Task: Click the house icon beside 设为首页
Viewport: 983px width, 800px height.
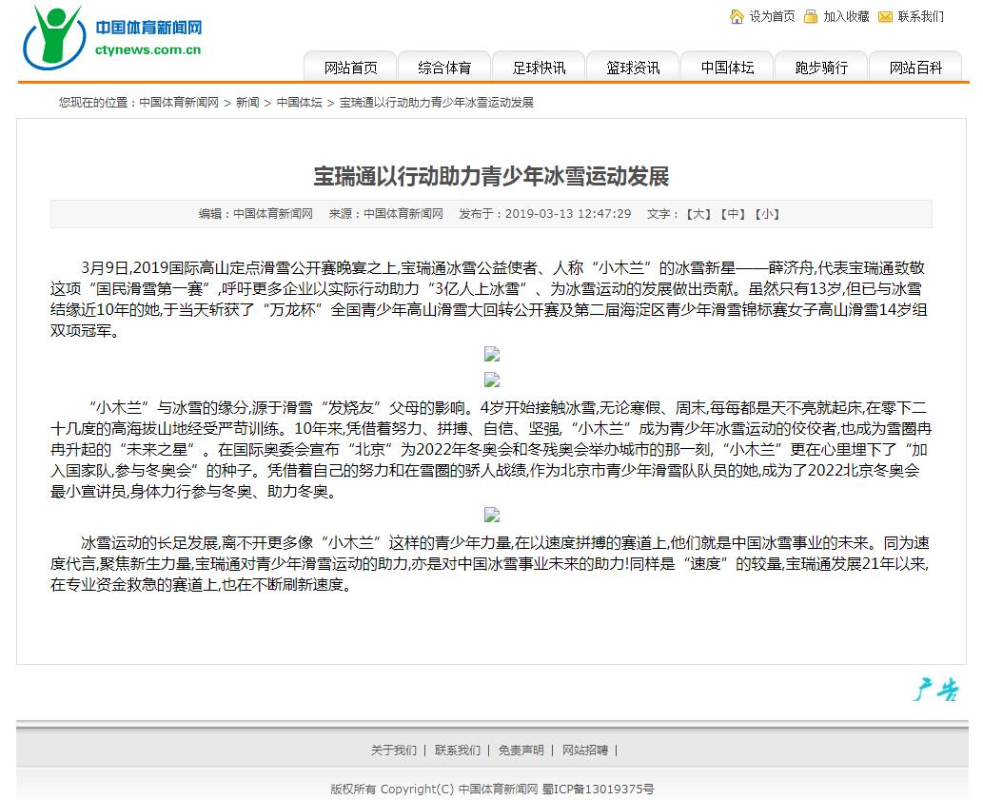Action: [x=737, y=16]
